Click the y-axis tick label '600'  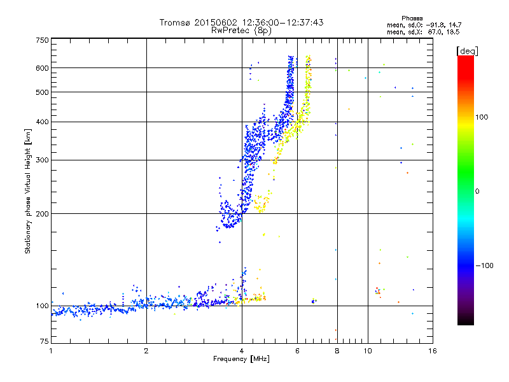click(42, 68)
